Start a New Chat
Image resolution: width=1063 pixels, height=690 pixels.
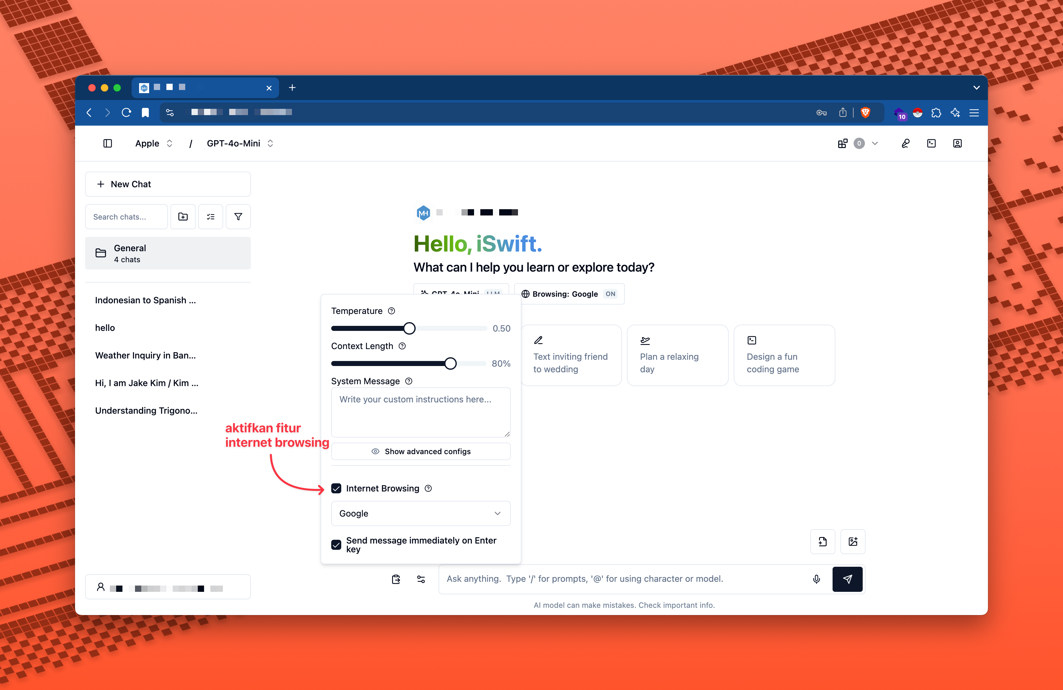[168, 184]
